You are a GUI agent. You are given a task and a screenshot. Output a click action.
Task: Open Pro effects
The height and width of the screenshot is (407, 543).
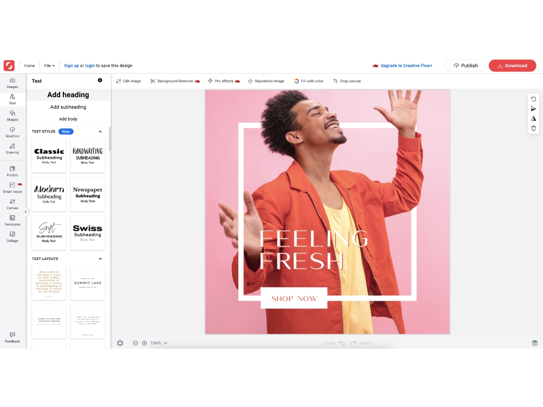click(224, 81)
